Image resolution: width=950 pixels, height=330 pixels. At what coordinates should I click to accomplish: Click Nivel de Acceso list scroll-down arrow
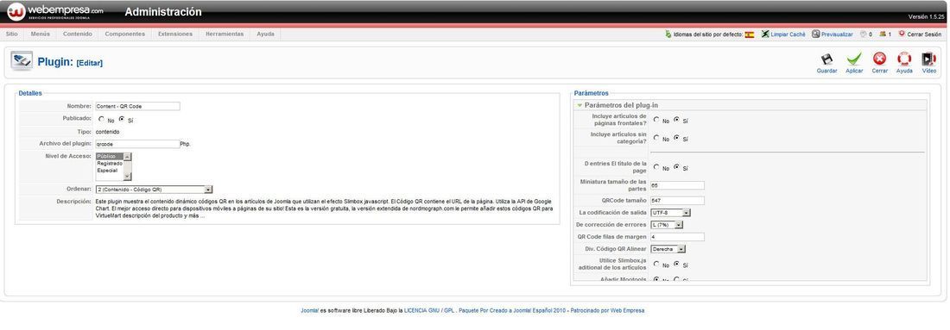[x=127, y=177]
